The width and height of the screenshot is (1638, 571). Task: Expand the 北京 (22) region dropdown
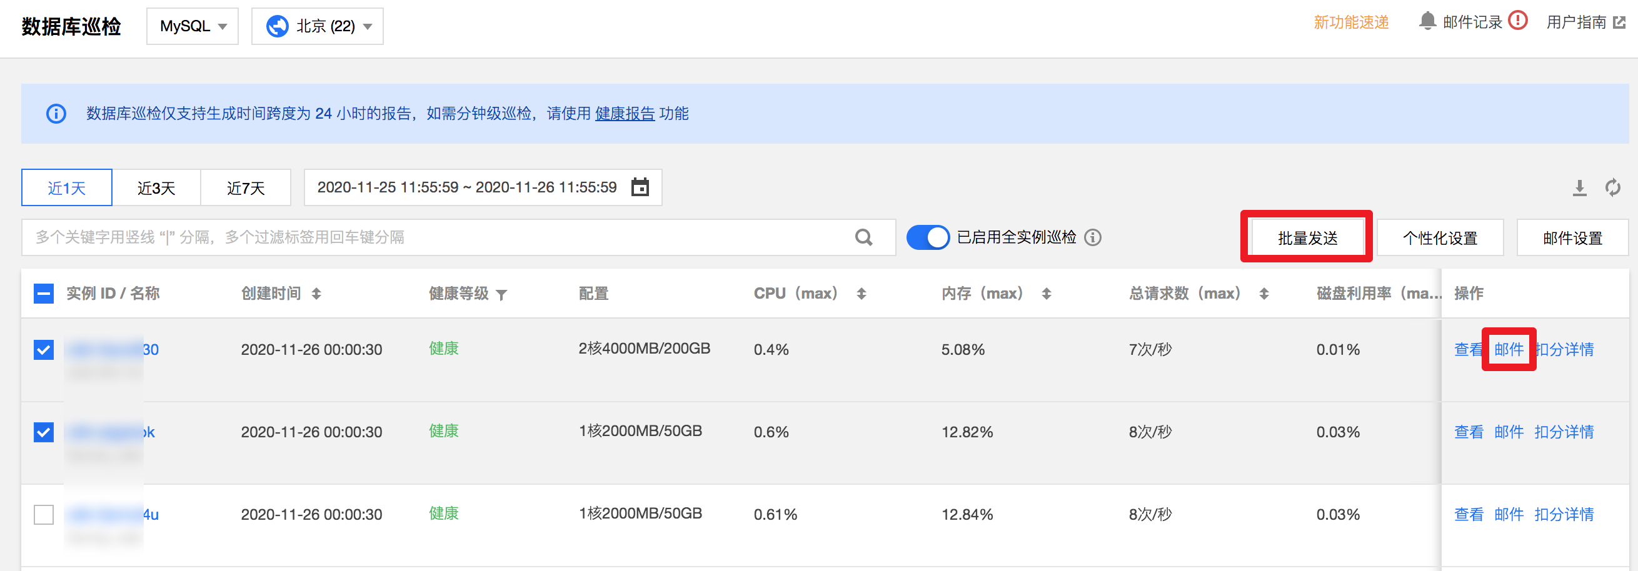pos(318,26)
